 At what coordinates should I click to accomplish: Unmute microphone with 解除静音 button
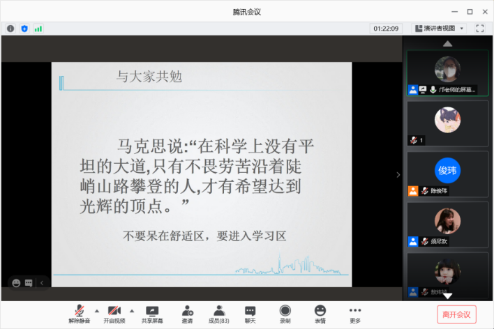click(x=80, y=314)
